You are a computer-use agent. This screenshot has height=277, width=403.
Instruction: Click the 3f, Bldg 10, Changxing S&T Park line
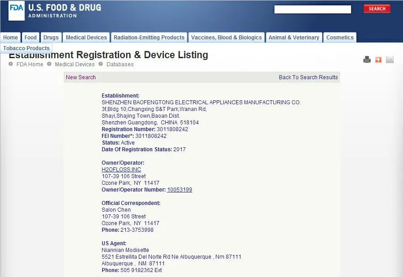coord(154,109)
